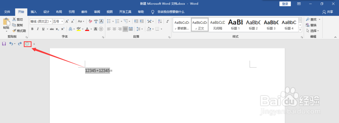Increase paragraph indent
Viewport: 339px width, 123px height.
(x=142, y=21)
